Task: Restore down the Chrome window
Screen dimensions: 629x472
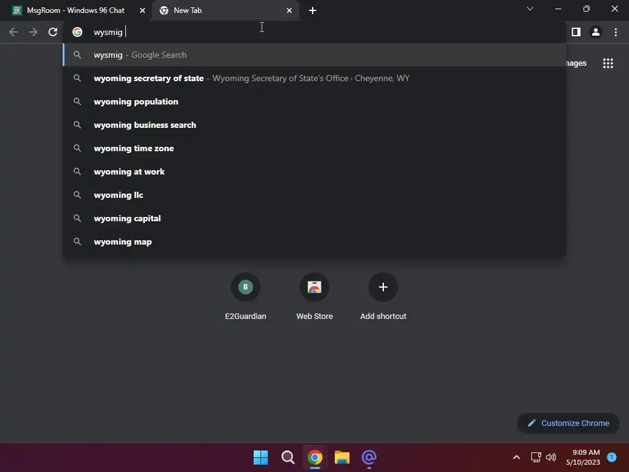Action: (x=587, y=9)
